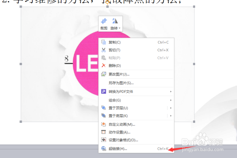Viewport: 237px width, 158px height.
Task: Choose 另存为图片(S)... option
Action: pyautogui.click(x=136, y=83)
